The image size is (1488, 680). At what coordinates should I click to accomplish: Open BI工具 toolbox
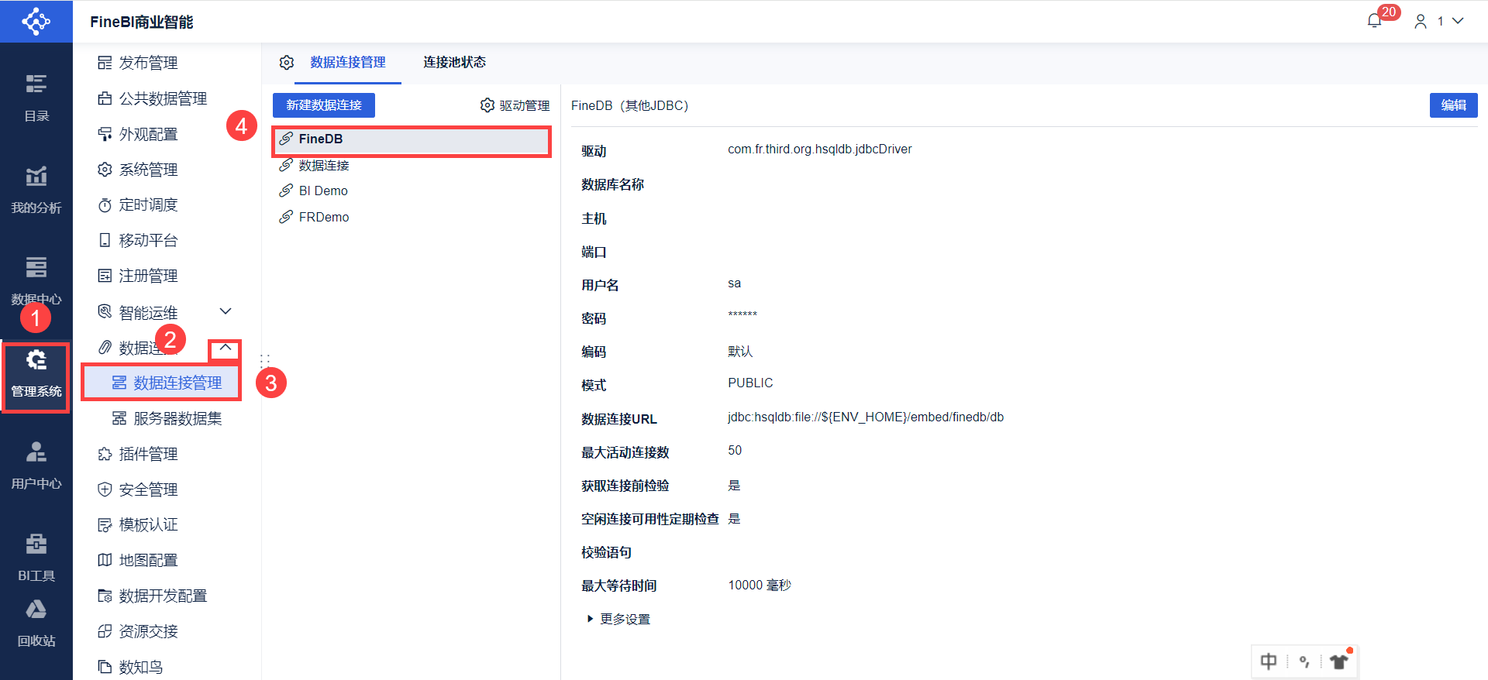point(36,558)
